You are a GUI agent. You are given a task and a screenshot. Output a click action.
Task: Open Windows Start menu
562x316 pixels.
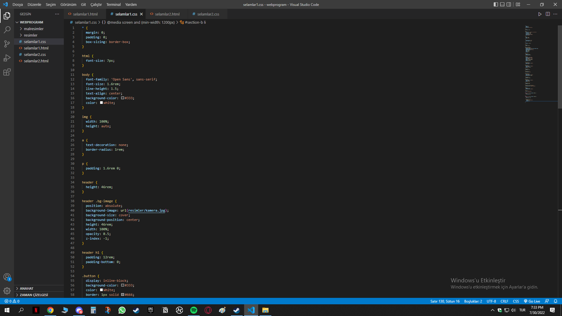point(7,310)
